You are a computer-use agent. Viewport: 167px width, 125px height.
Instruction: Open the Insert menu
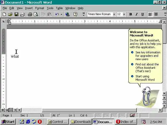[29, 8]
